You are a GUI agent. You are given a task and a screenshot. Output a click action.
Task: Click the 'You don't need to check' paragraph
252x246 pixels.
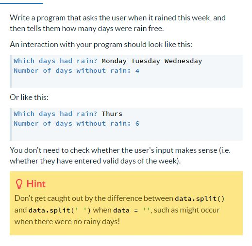[120, 156]
